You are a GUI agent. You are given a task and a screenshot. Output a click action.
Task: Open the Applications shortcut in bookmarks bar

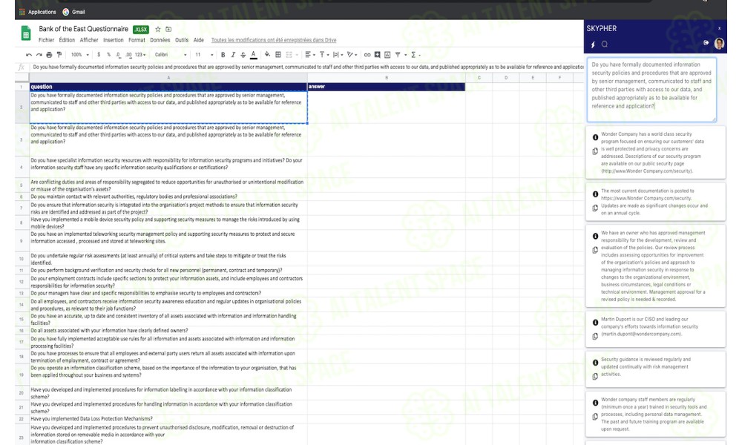pyautogui.click(x=37, y=12)
